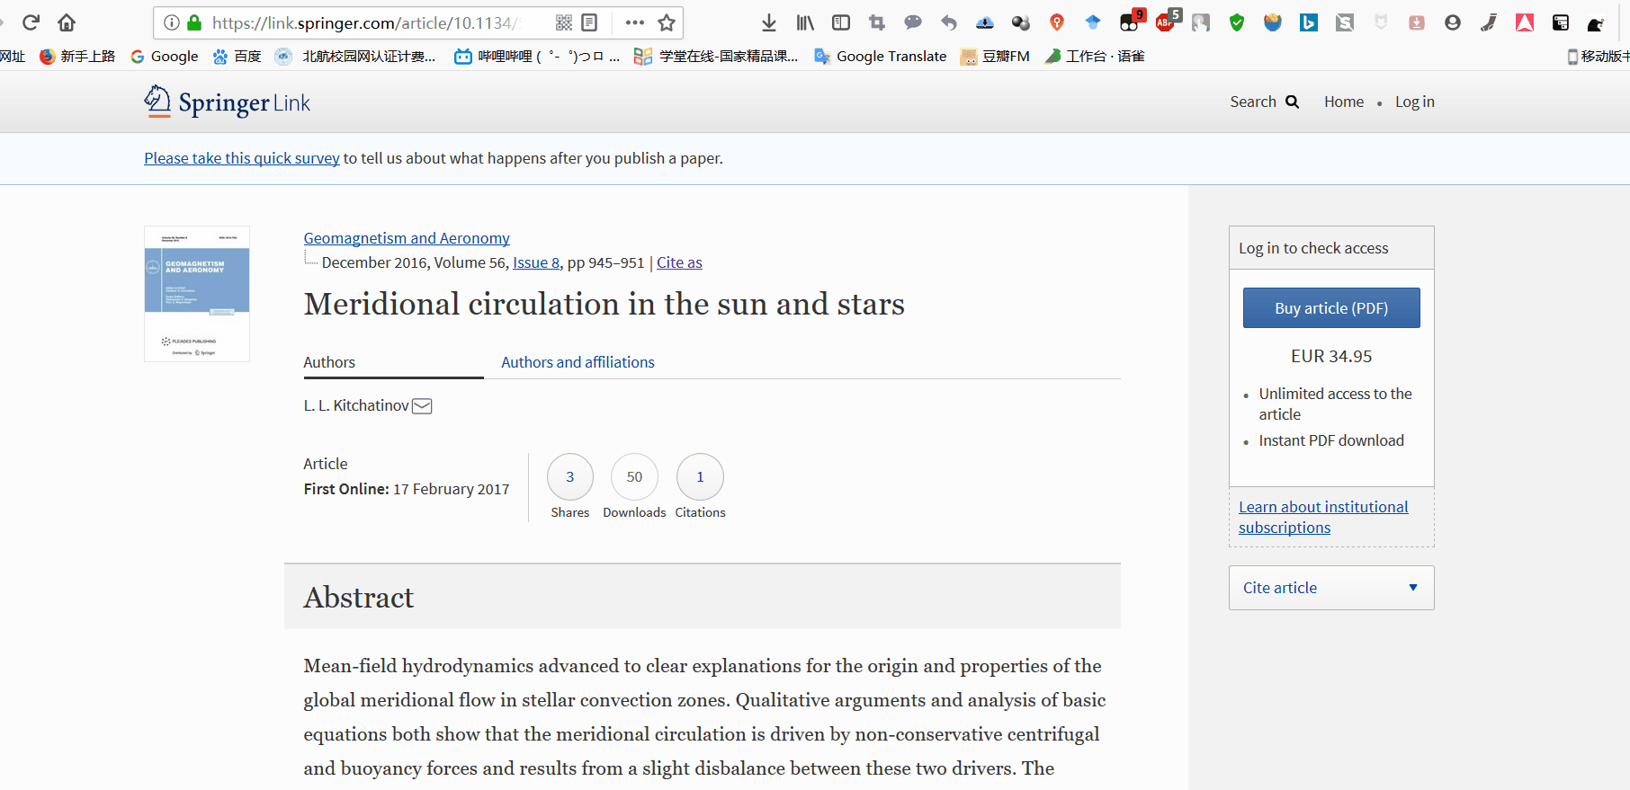Viewport: 1630px width, 790px height.
Task: Open the red map pin extension
Action: [x=1057, y=22]
